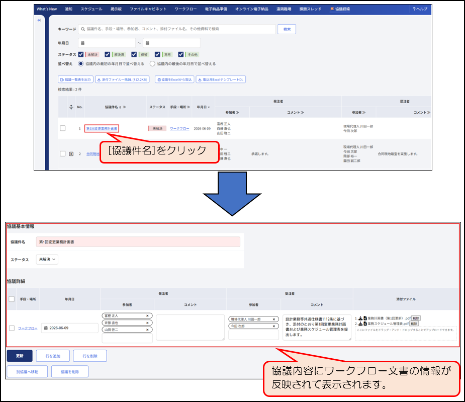Image resolution: width=465 pixels, height=402 pixels.
Task: Check row 2 checkbox in results list
Action: click(x=62, y=153)
